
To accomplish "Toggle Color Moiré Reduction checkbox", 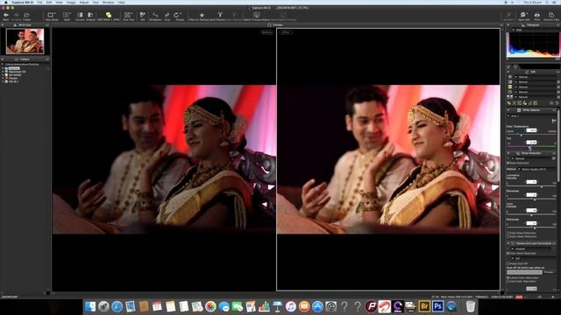I will click(x=508, y=253).
